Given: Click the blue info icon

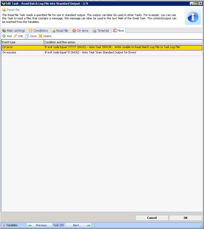Looking at the screenshot, I should 193,17.
